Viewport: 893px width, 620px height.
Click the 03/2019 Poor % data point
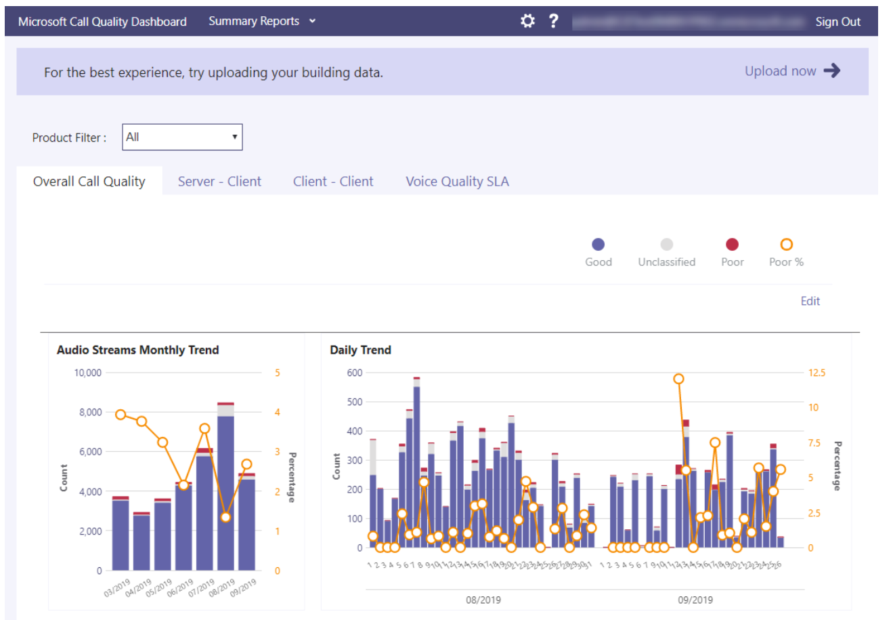121,414
